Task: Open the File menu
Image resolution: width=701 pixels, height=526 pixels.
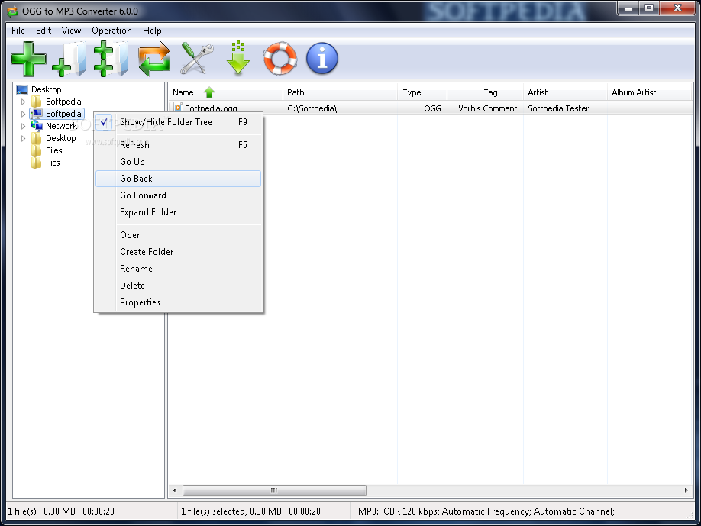Action: [x=18, y=31]
